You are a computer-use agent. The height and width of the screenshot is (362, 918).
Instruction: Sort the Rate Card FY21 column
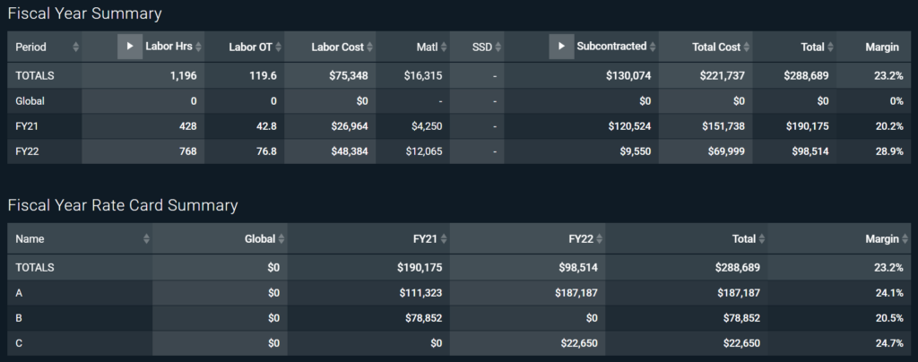pos(444,239)
